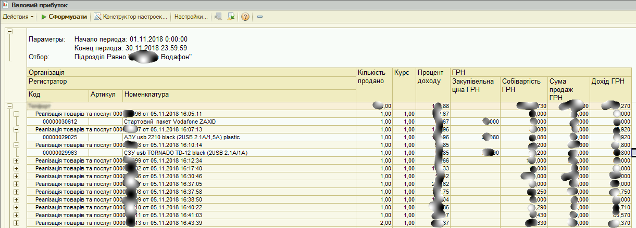The width and height of the screenshot is (636, 228).
Task: Collapse the report parameters header group
Action: pos(9,31)
